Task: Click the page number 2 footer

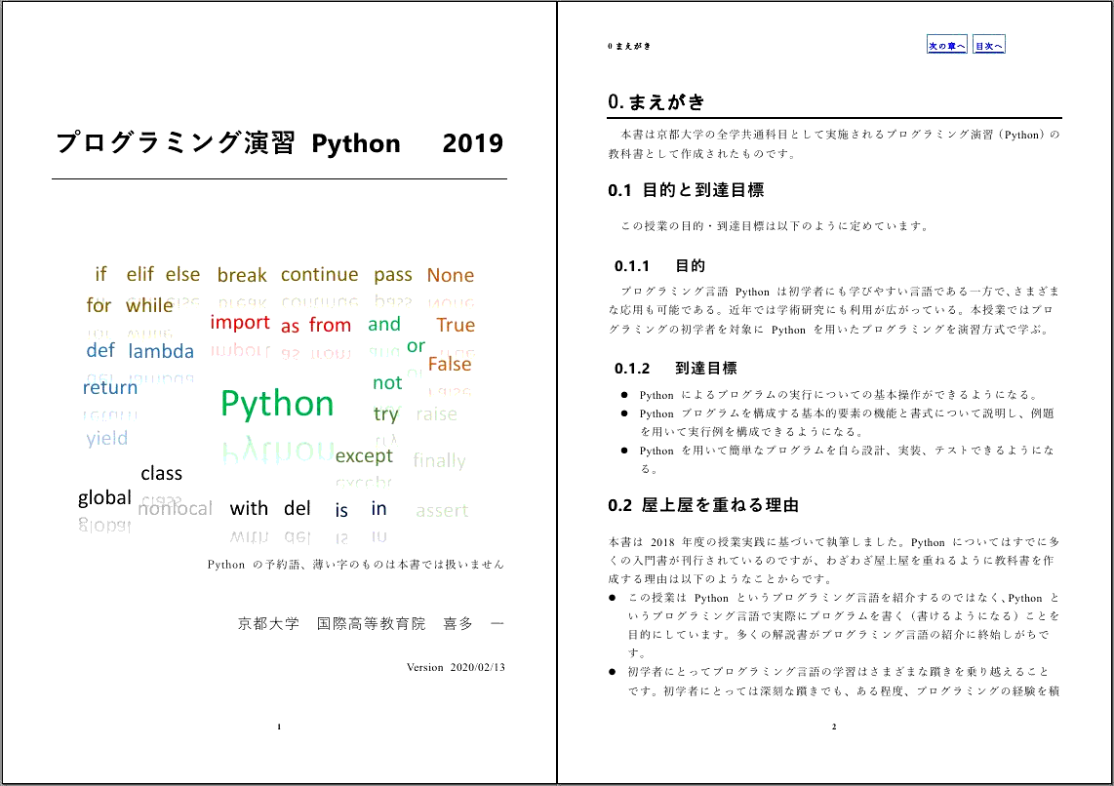Action: pos(834,727)
